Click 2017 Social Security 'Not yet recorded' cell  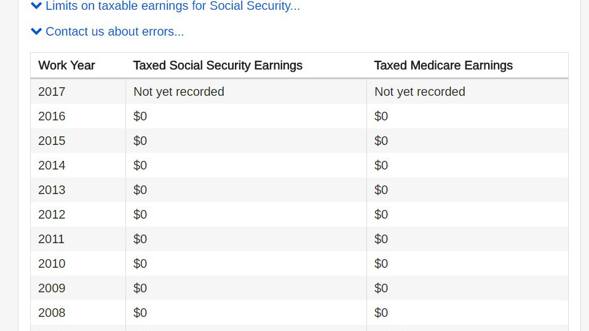[178, 92]
